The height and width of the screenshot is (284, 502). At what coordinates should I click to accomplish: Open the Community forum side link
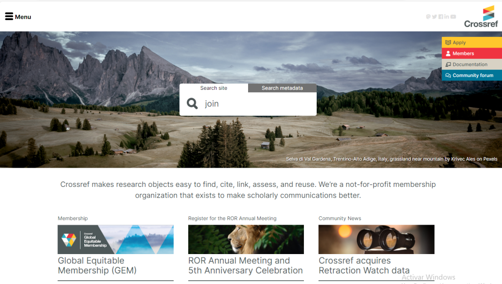point(471,75)
